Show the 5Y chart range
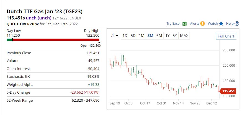243x115 pixels. (x=175, y=36)
